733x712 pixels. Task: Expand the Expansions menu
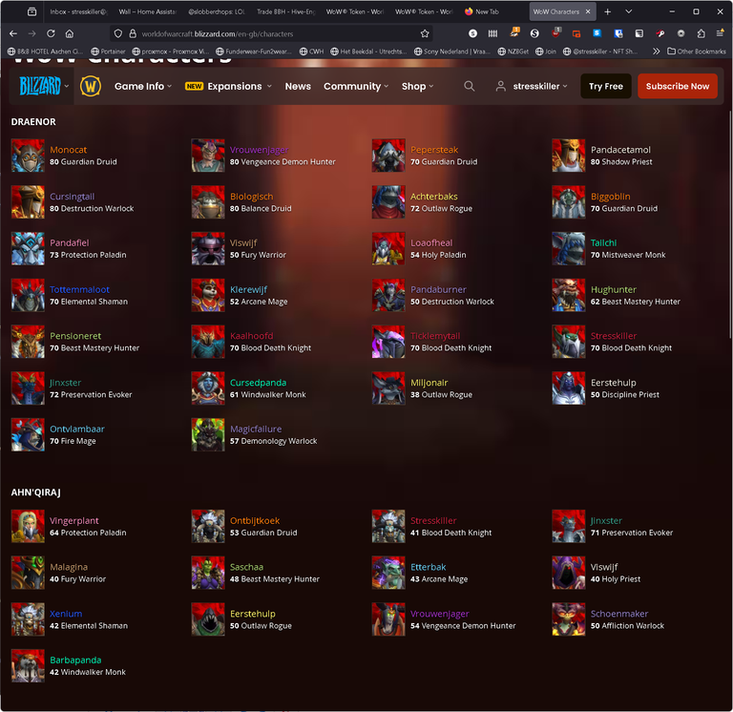[x=228, y=86]
